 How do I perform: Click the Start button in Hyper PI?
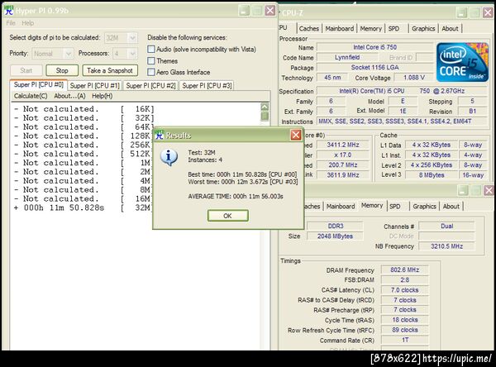point(26,70)
